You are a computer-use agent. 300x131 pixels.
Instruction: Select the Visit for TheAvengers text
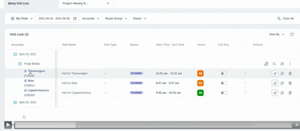(74, 73)
